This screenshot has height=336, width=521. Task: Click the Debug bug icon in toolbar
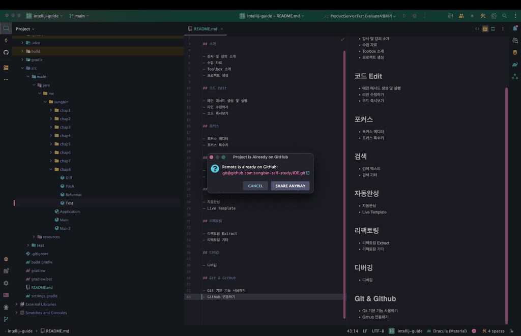click(x=415, y=16)
